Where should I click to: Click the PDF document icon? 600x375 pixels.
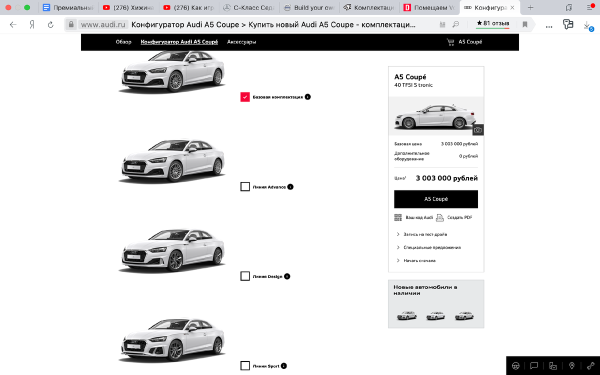coord(439,217)
